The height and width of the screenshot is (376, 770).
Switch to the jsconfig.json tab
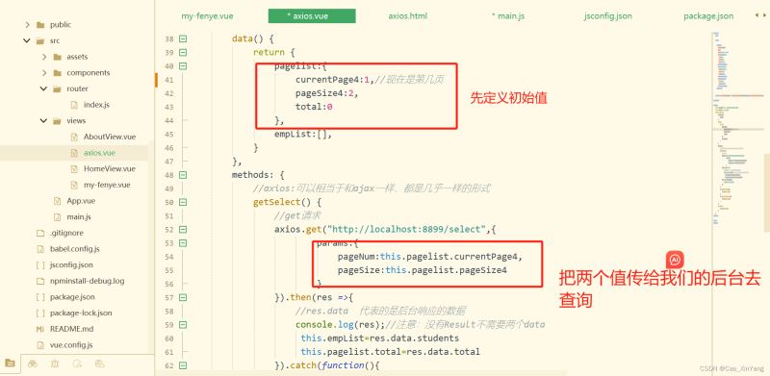[x=608, y=15]
